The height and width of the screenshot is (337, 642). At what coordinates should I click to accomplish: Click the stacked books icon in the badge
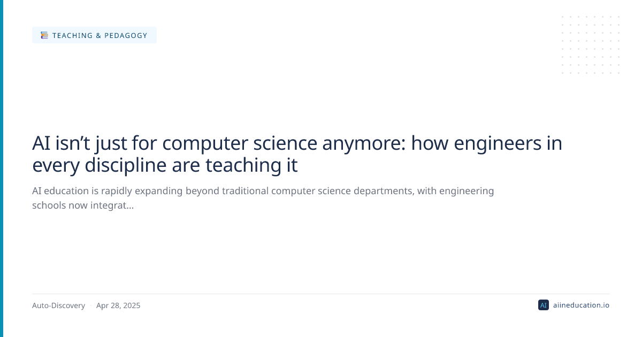(44, 35)
